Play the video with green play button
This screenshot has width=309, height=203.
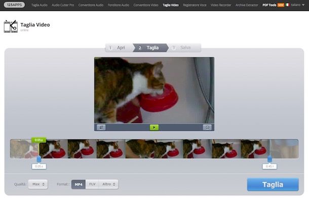pyautogui.click(x=154, y=127)
